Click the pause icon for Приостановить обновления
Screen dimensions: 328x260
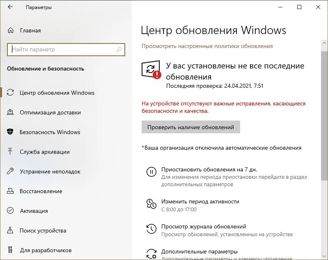point(151,172)
